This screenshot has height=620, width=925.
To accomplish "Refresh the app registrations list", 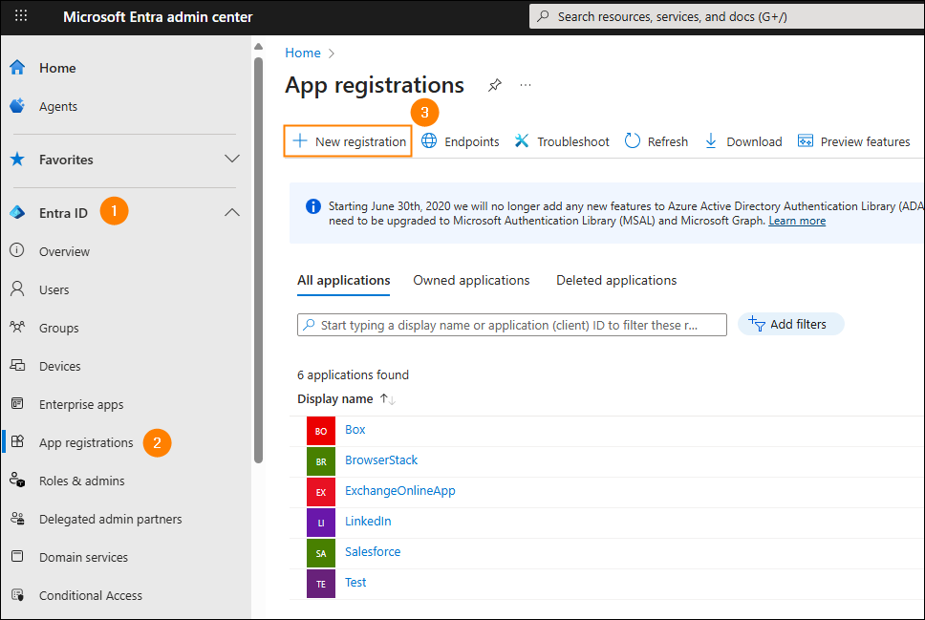I will tap(656, 141).
